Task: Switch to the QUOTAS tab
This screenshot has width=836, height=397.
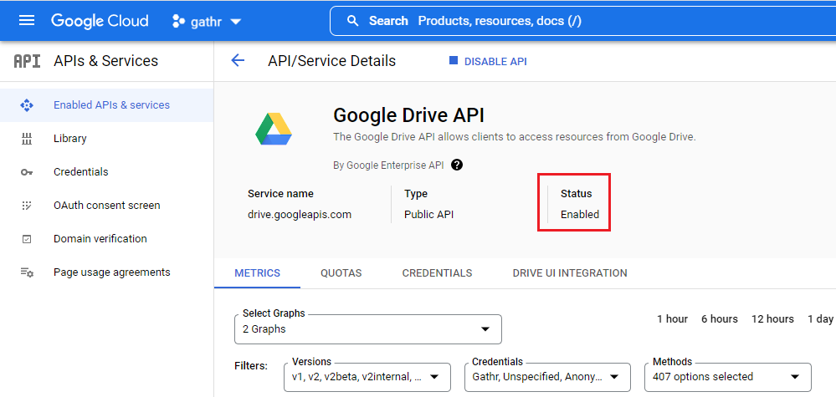Action: point(341,273)
